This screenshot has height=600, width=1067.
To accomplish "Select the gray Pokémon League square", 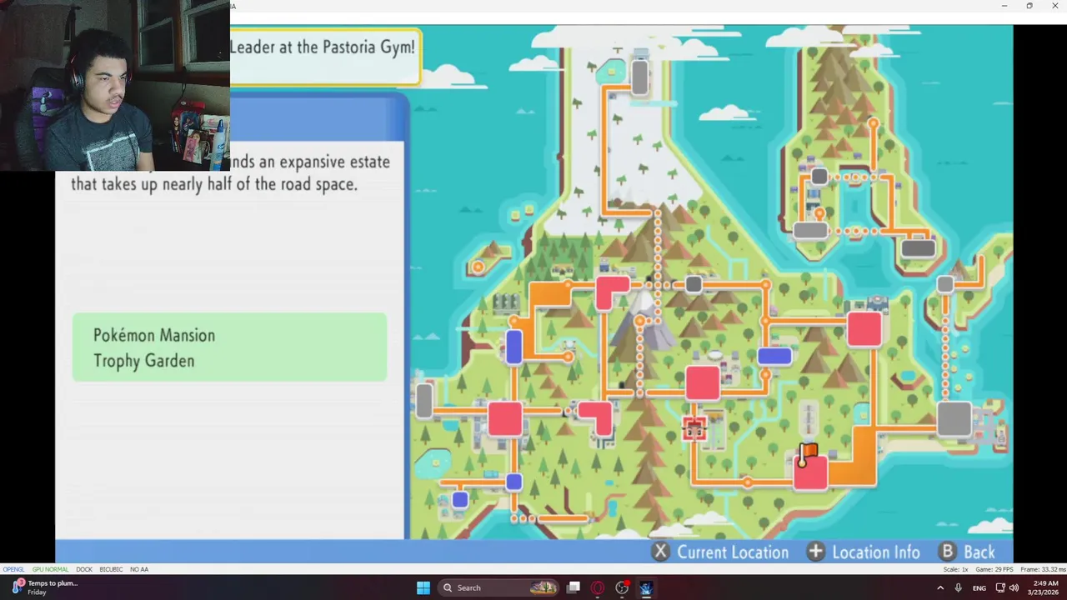I will pos(944,284).
